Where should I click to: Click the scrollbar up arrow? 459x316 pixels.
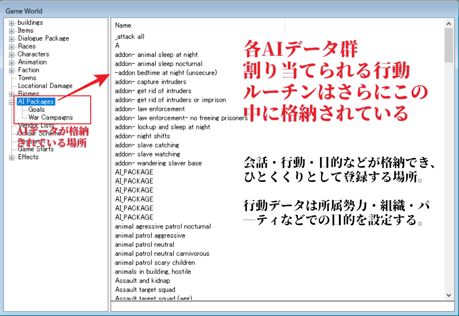[x=449, y=24]
